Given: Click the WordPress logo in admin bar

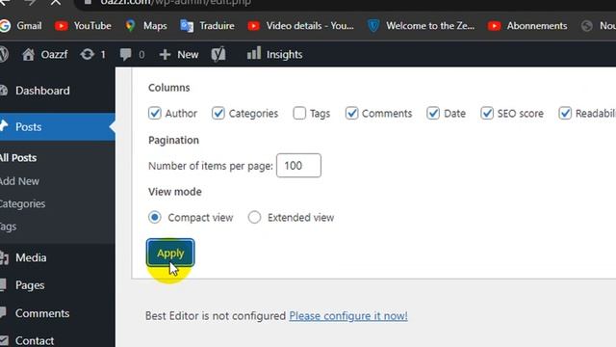Looking at the screenshot, I should (x=4, y=54).
